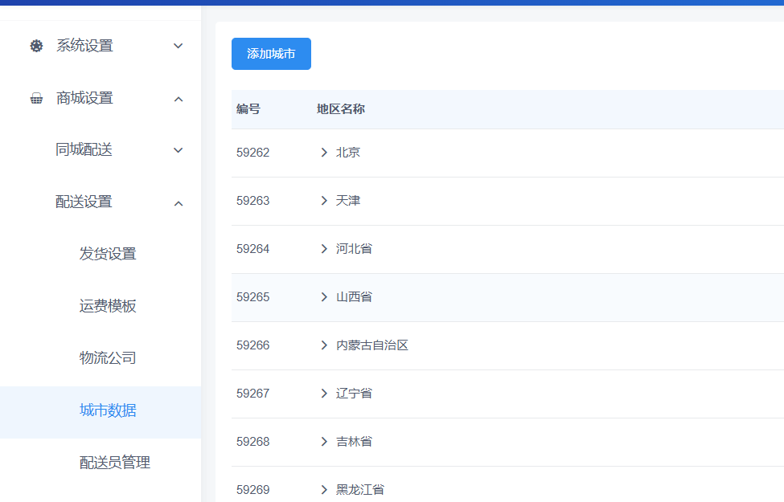Click the 辽宁省 region name
Image resolution: width=784 pixels, height=502 pixels.
(354, 393)
